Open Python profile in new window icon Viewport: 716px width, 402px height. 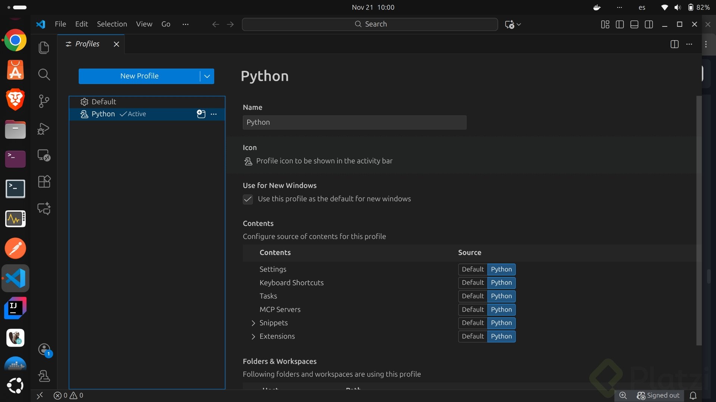coord(201,114)
